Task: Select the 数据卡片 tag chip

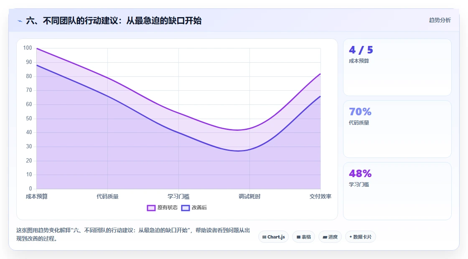Action: click(x=361, y=237)
